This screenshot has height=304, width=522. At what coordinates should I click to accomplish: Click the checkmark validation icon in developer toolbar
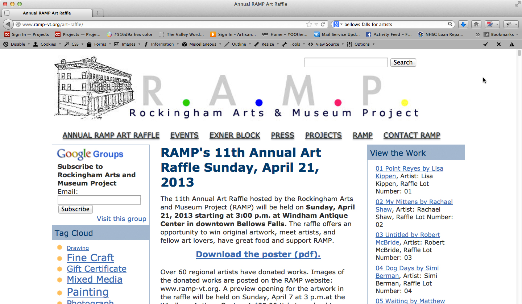(486, 44)
